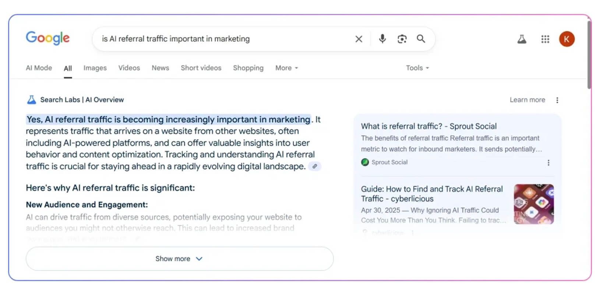Switch to the Shopping tab
The image size is (603, 291).
[248, 68]
